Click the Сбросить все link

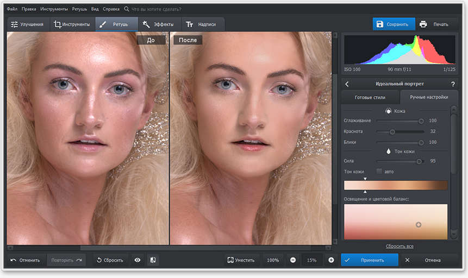pos(400,246)
